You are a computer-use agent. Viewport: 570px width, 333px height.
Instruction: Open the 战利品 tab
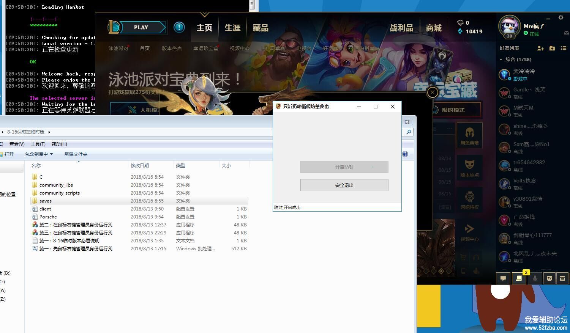pyautogui.click(x=401, y=28)
